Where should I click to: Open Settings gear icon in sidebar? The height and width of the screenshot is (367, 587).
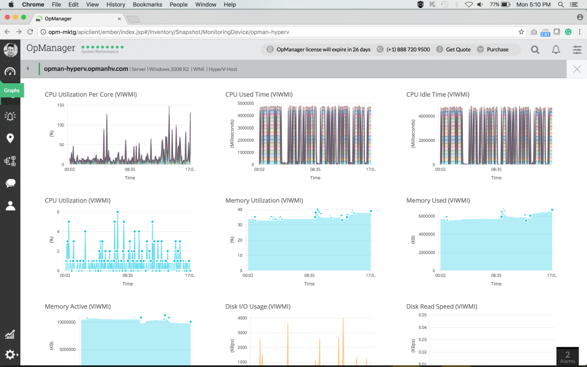[x=10, y=354]
